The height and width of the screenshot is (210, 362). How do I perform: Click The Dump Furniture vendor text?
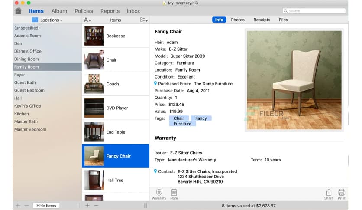click(x=213, y=84)
